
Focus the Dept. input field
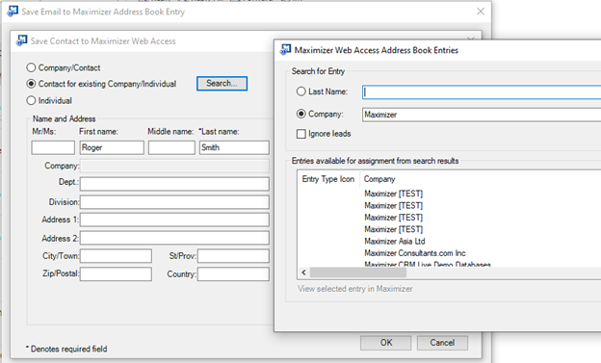point(174,184)
